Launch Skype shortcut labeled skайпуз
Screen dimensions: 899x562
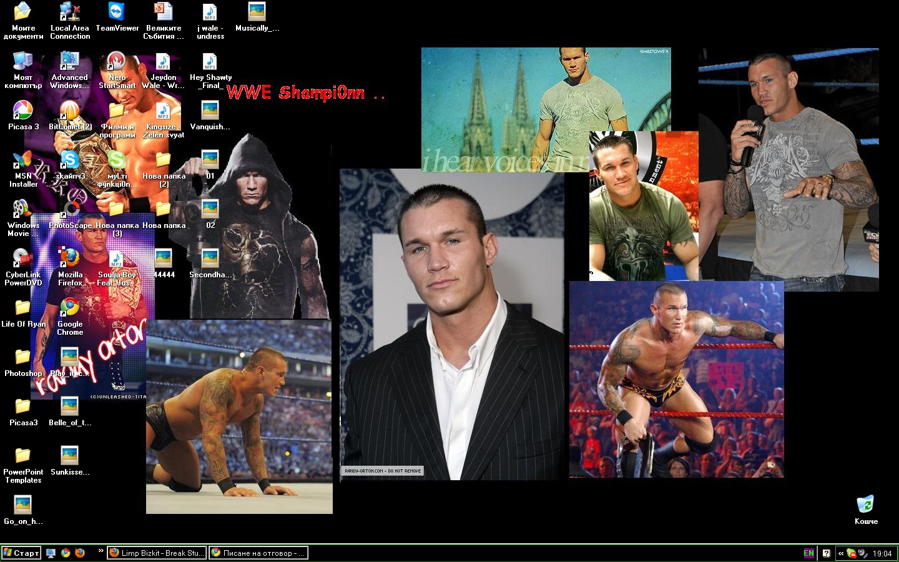click(x=70, y=165)
